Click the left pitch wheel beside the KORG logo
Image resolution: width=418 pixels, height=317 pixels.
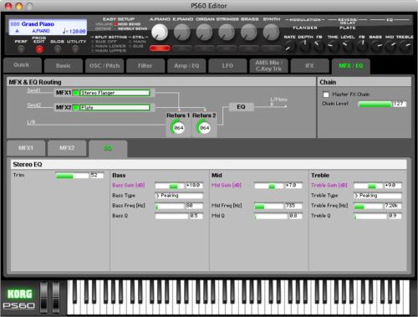click(44, 297)
